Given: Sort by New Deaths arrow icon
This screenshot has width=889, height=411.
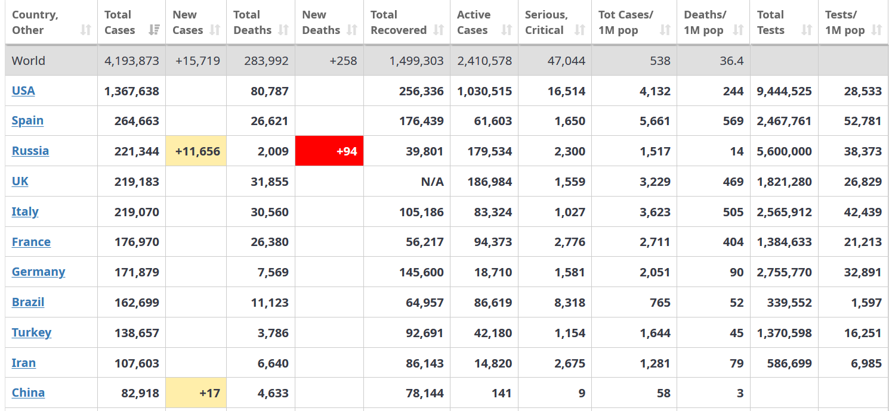Looking at the screenshot, I should (x=352, y=30).
